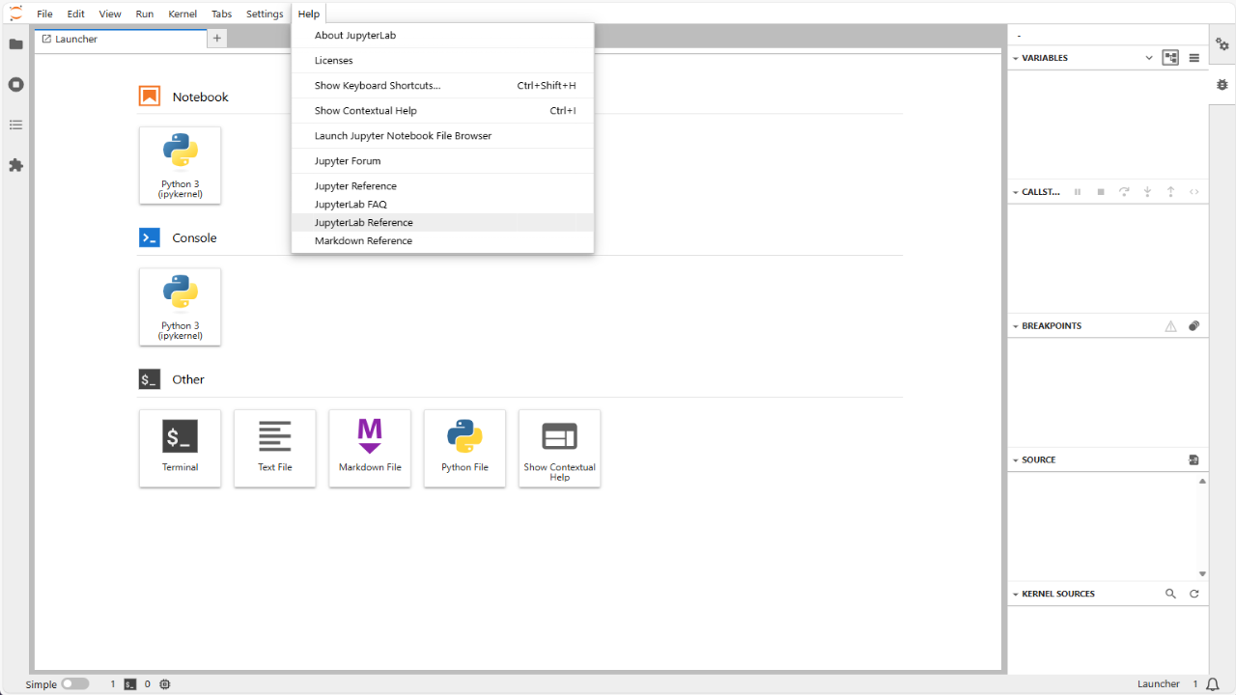Open the Settings menu
The image size is (1236, 695).
[265, 14]
